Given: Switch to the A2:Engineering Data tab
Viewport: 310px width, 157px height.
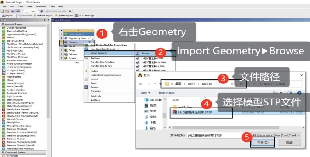Looking at the screenshot, I should [x=55, y=11].
